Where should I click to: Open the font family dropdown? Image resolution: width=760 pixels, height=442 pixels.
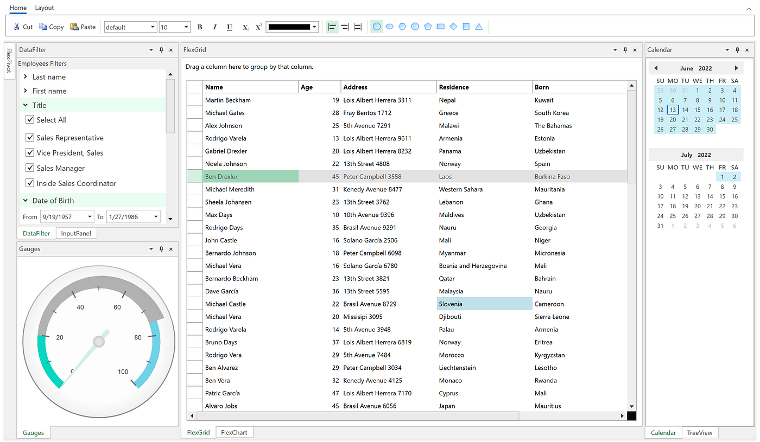(x=152, y=26)
